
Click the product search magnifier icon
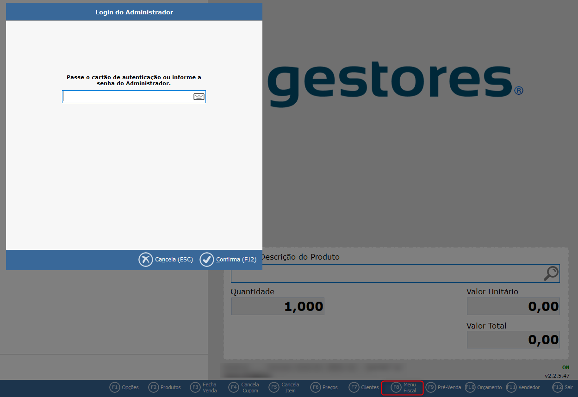551,273
